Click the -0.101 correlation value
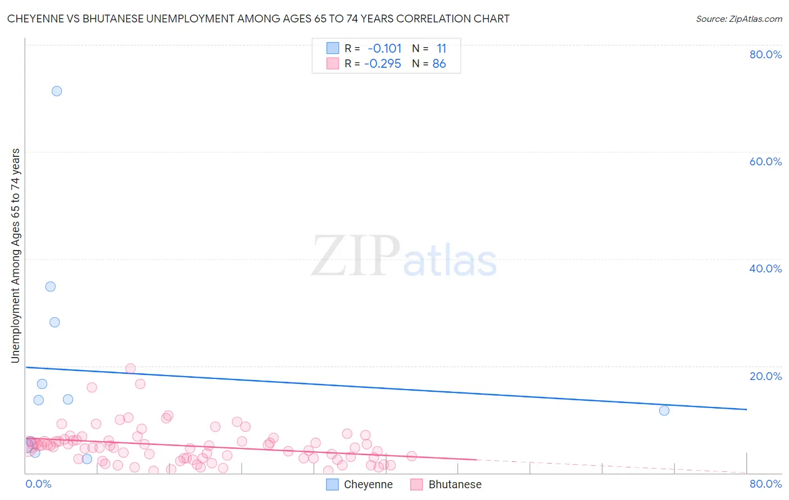The width and height of the screenshot is (789, 500). (384, 48)
